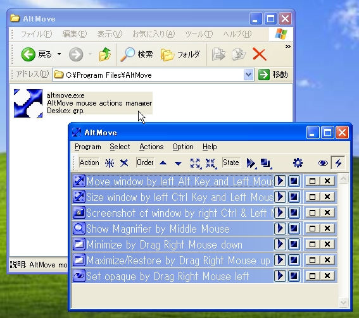Click the action list scrollbar down arrow
Screen dimensions: 359x318
click(343, 302)
